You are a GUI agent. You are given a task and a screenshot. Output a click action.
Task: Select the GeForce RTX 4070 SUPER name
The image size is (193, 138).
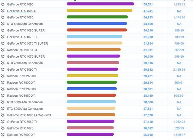click(x=26, y=56)
